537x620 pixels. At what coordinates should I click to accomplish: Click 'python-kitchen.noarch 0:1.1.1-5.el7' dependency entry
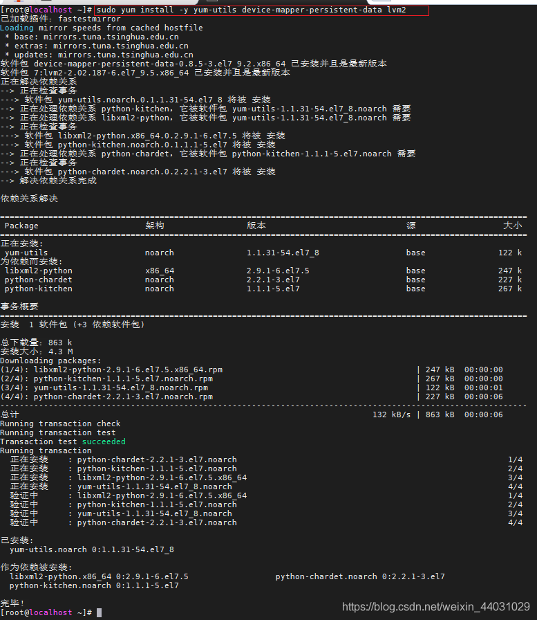coord(94,586)
